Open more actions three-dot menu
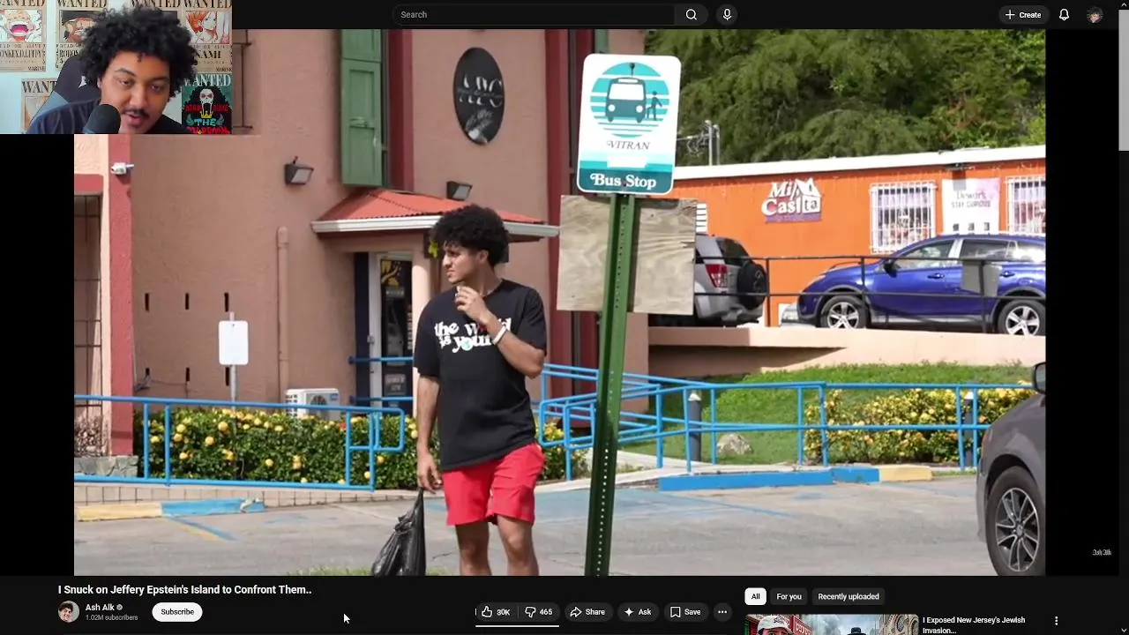1129x635 pixels. click(722, 612)
